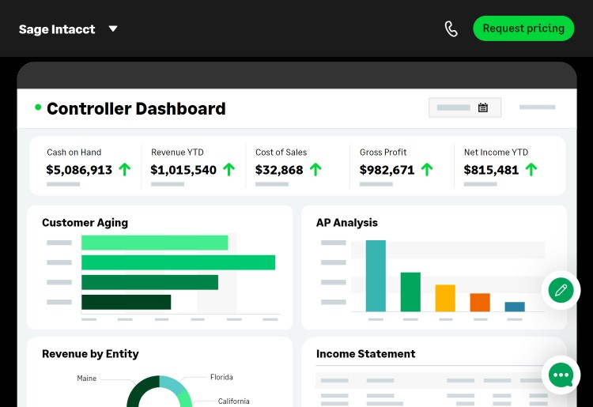The width and height of the screenshot is (593, 407).
Task: Click the teal bar in AP Analysis
Action: [376, 276]
